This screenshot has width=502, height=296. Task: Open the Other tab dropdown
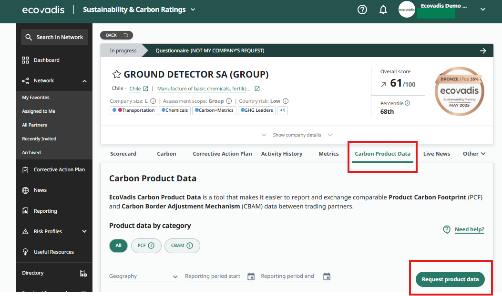click(474, 154)
